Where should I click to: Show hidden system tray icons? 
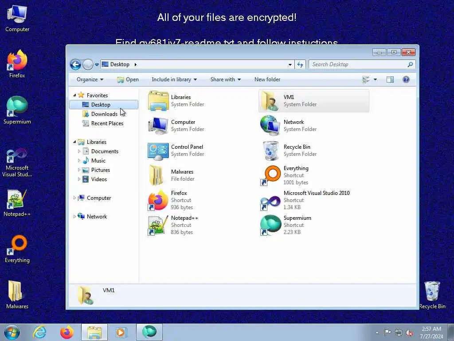(x=377, y=333)
